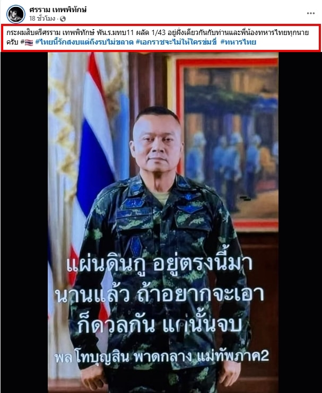Click overlay text line นานแล้ว ถ้าอยากจะเอา
Viewport: 322px width, 393px height.
tap(160, 294)
